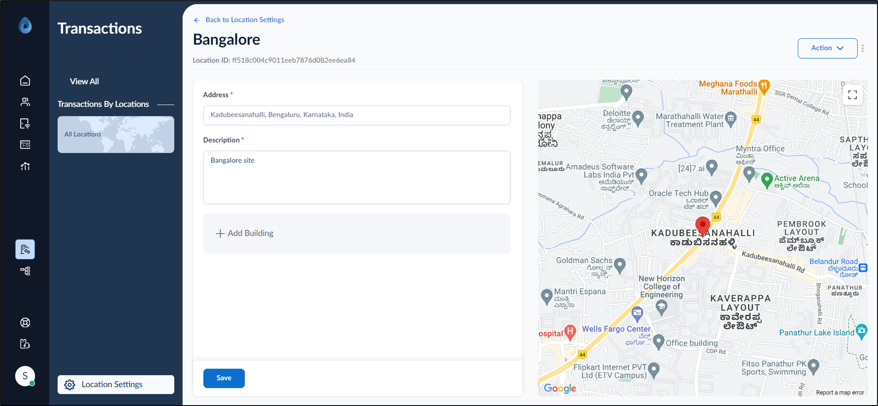
Task: Expand the Action dropdown
Action: coord(827,48)
